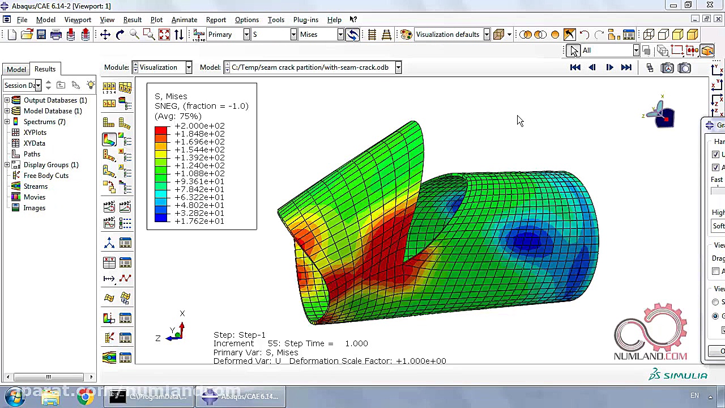Click the Save Model Database icon
This screenshot has width=725, height=408.
[41, 35]
